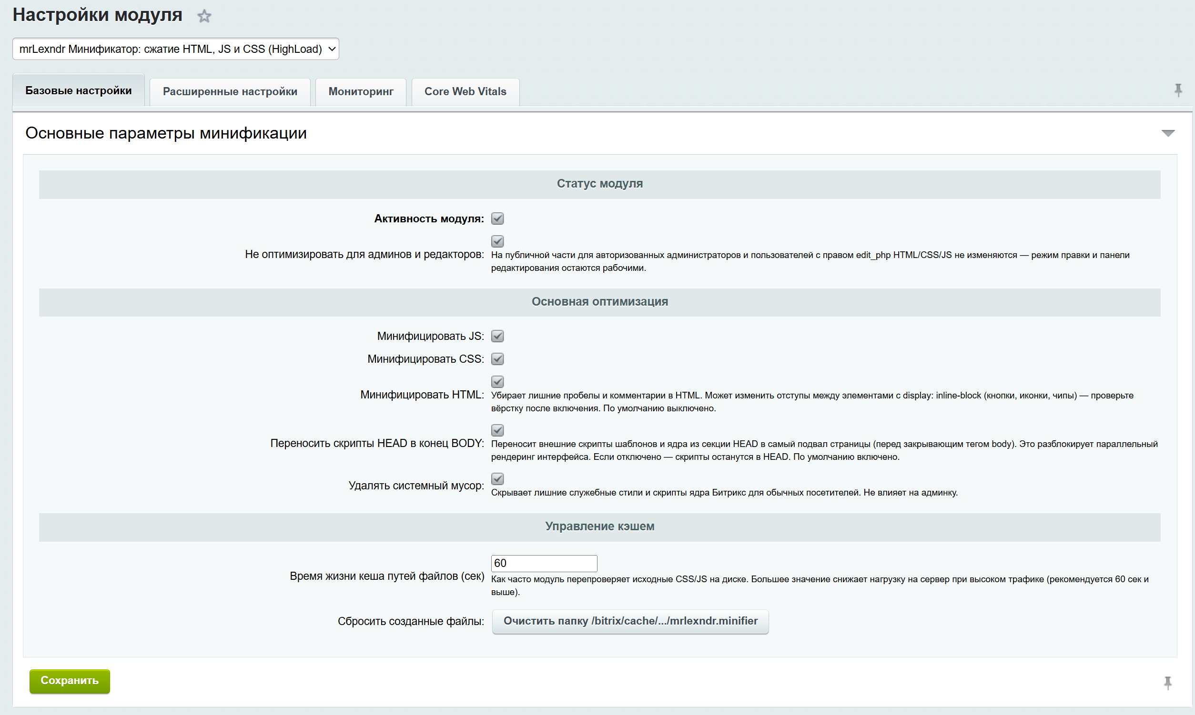Toggle Минифицировать HTML checkbox
The image size is (1195, 715).
point(497,382)
